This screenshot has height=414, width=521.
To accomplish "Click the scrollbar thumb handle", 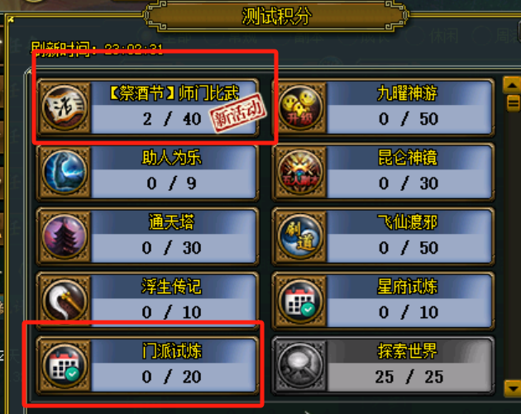I will (x=513, y=103).
